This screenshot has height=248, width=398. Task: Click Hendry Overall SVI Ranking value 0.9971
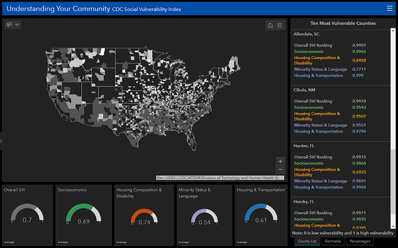pyautogui.click(x=359, y=213)
